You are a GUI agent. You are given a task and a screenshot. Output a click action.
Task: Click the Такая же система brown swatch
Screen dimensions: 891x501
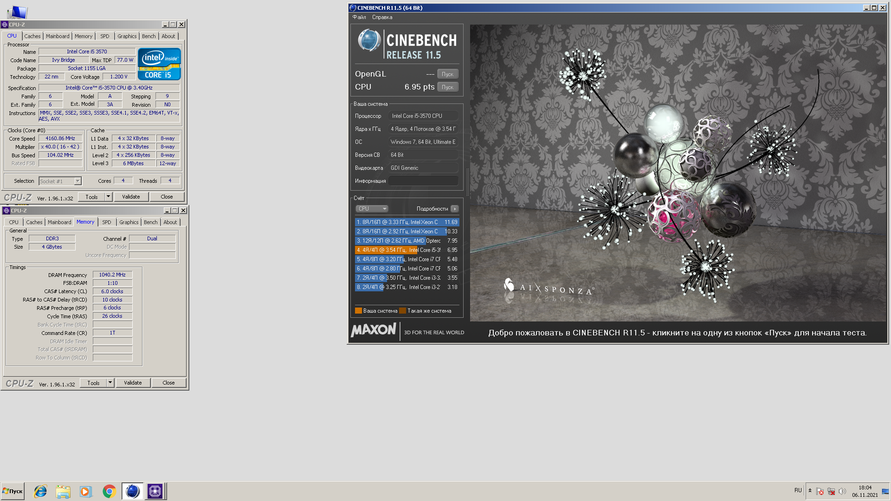[x=402, y=311]
